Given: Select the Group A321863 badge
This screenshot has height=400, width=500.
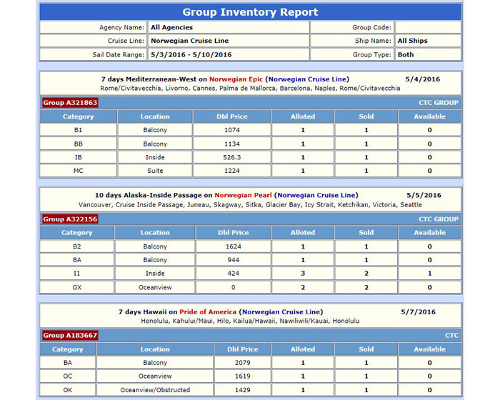Looking at the screenshot, I should click(70, 103).
